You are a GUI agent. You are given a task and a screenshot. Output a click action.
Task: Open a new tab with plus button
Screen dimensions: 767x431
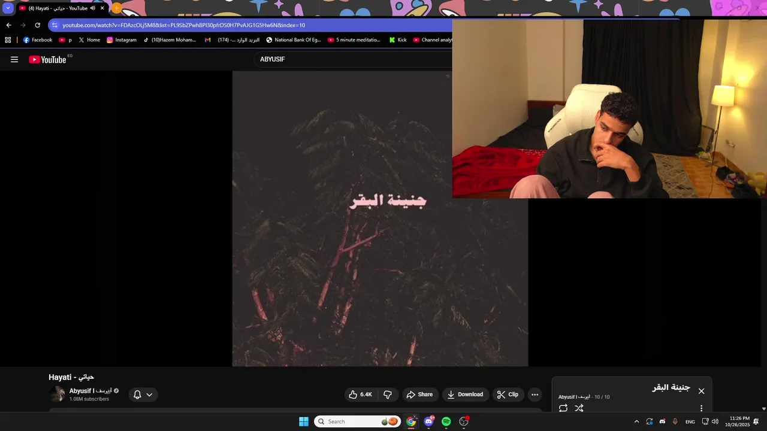coord(117,8)
